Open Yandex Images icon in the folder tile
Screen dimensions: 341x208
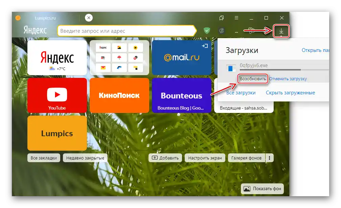click(x=119, y=48)
